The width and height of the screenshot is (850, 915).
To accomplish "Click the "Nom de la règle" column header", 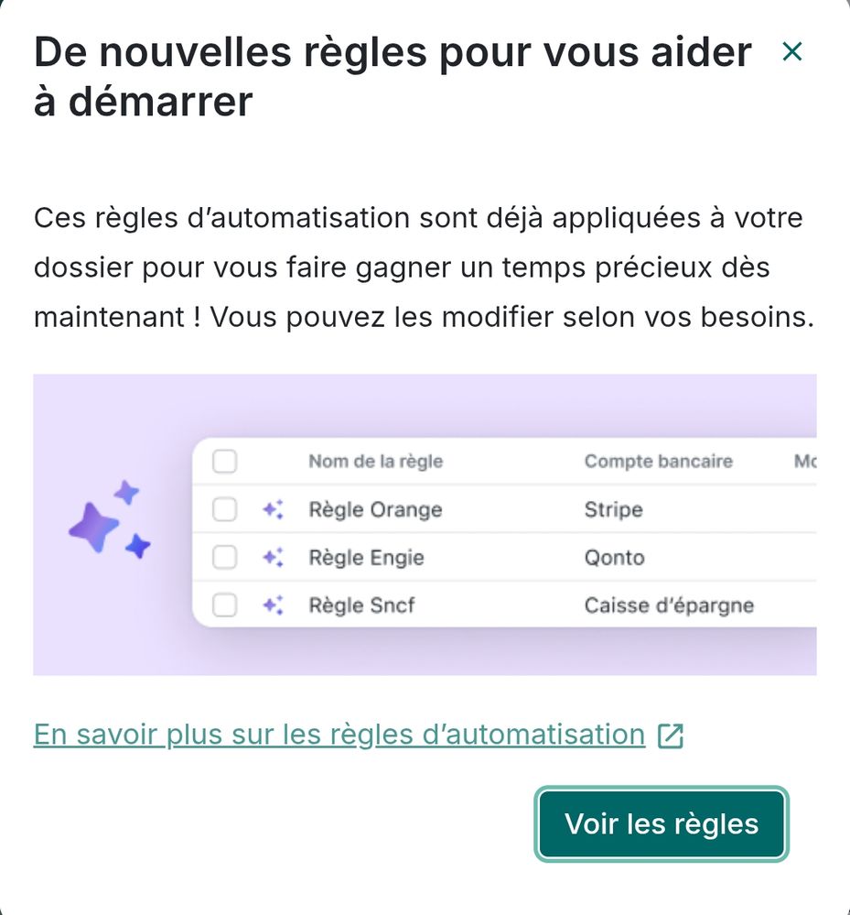I will click(375, 462).
